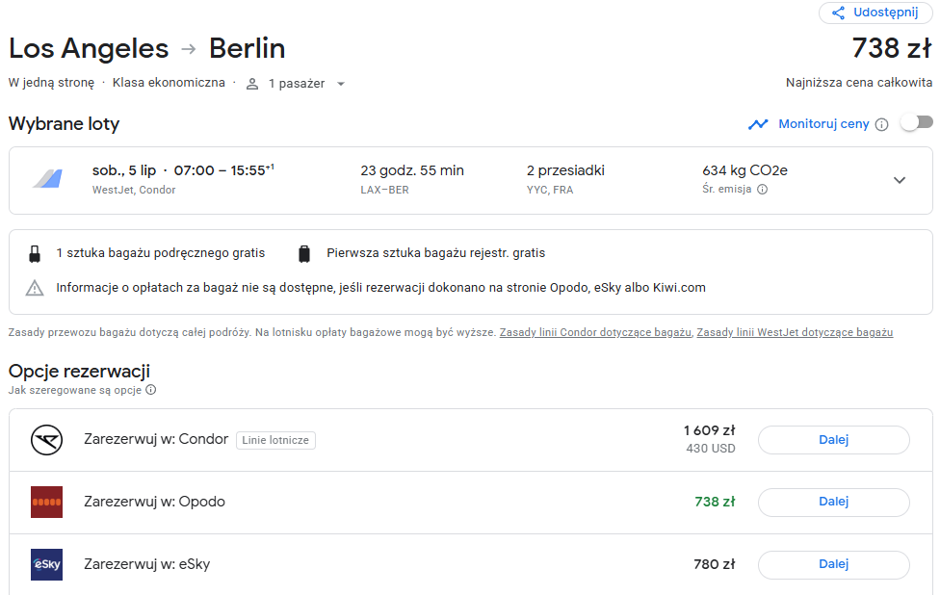Click Dalej button for Opodo booking
This screenshot has height=595, width=940.
833,503
